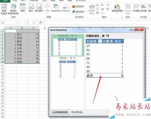Click the 更改源数据 change source data link
151x119 pixels.
tap(77, 112)
